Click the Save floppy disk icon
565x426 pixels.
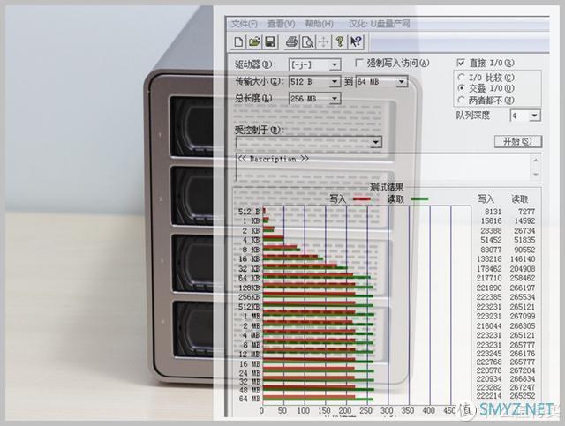[271, 41]
